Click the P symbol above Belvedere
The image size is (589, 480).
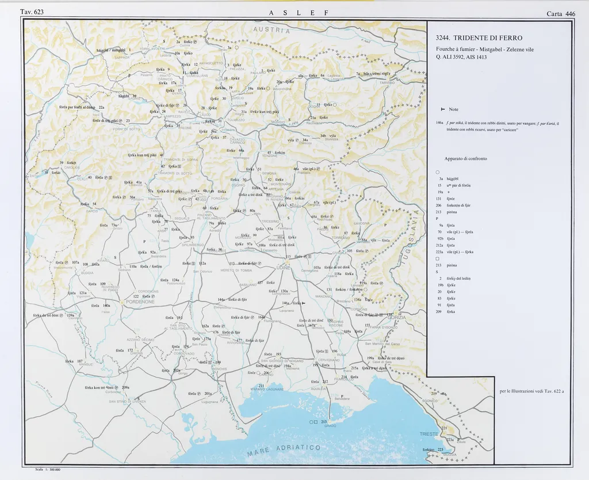(x=342, y=397)
